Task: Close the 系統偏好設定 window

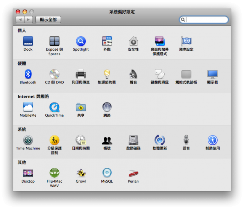Action: point(18,12)
